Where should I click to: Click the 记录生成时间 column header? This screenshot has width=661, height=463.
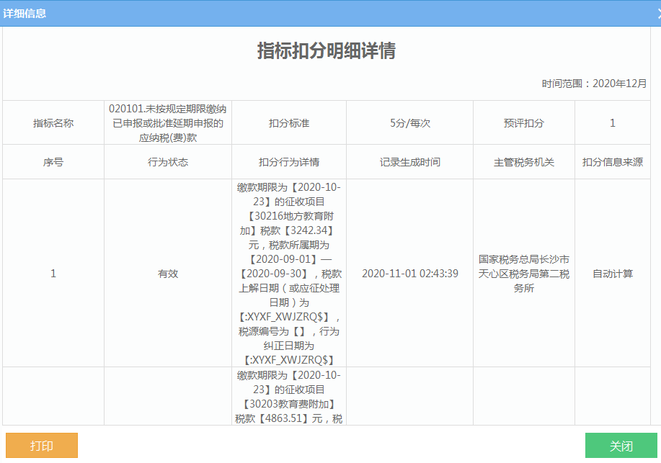tap(409, 162)
